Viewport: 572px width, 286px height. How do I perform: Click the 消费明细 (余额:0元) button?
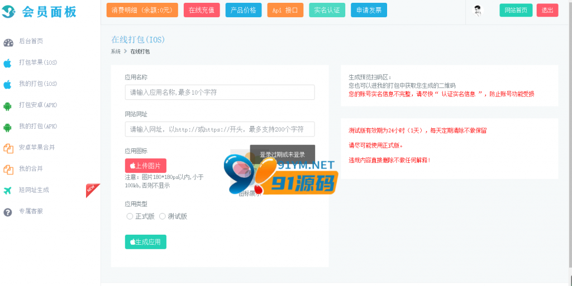[142, 10]
